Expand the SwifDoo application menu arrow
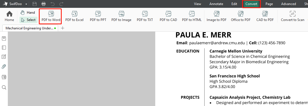This screenshot has width=308, height=106. pos(26,4)
